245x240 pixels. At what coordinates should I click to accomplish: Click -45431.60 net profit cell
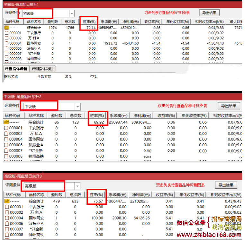[x=131, y=43]
